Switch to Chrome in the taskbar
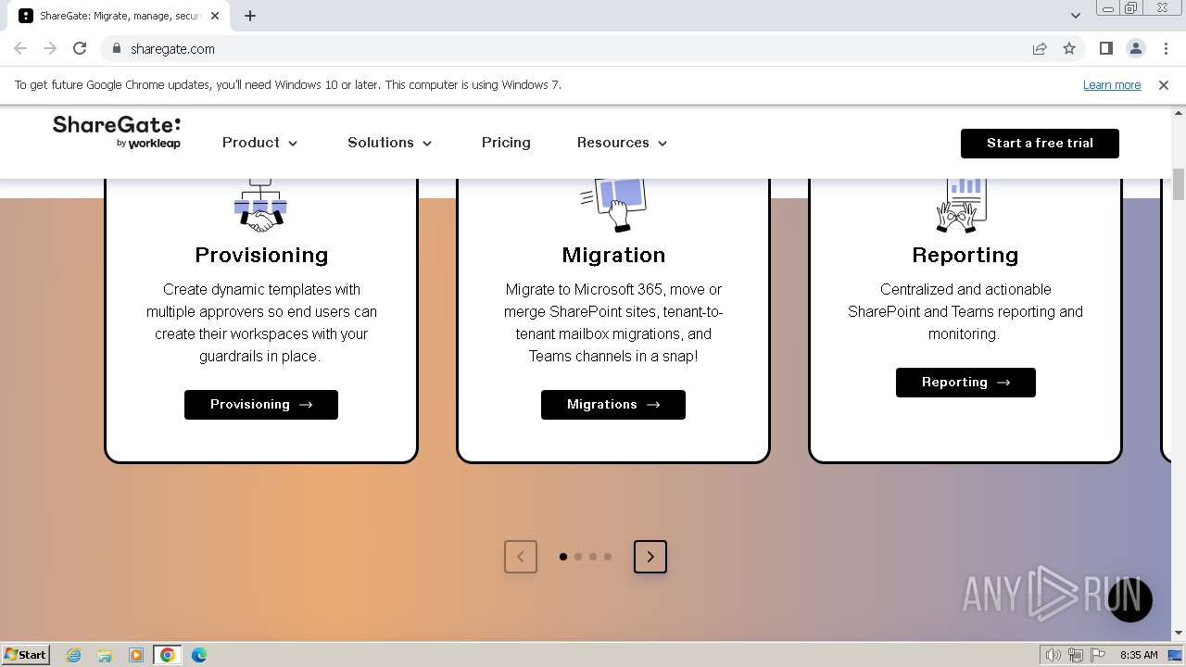 click(x=168, y=655)
